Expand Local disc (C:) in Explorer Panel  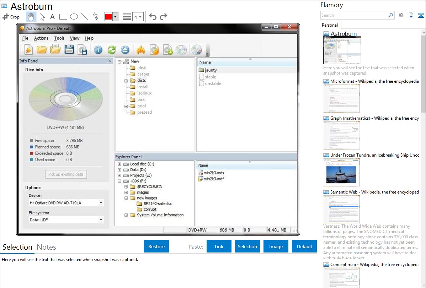pos(119,164)
